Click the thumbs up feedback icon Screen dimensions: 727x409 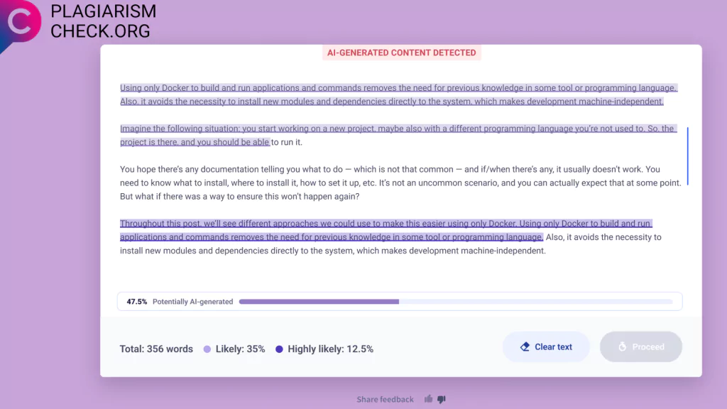(x=428, y=399)
